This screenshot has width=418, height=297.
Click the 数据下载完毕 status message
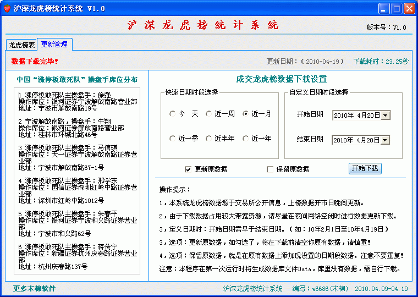[35, 61]
